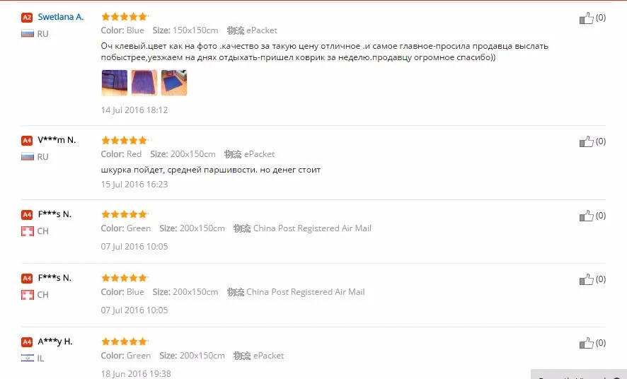
Task: Click the 14 Jul 2016 18:12 timestamp
Action: tap(134, 110)
